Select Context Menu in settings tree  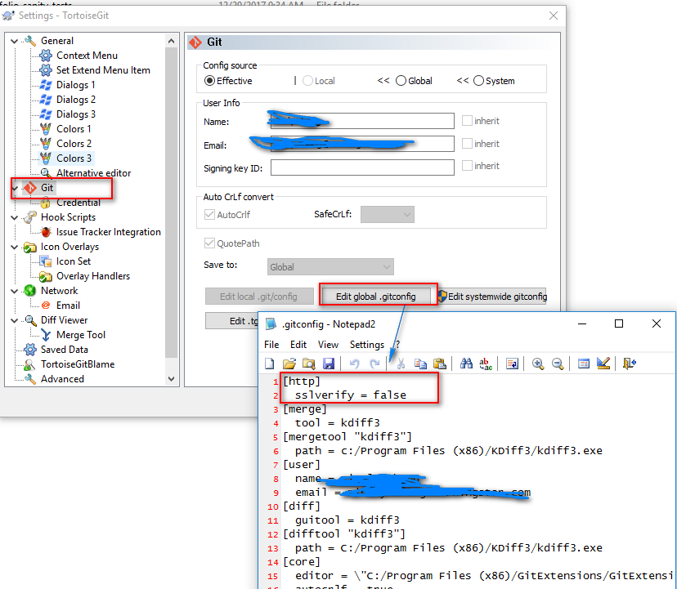click(x=87, y=56)
